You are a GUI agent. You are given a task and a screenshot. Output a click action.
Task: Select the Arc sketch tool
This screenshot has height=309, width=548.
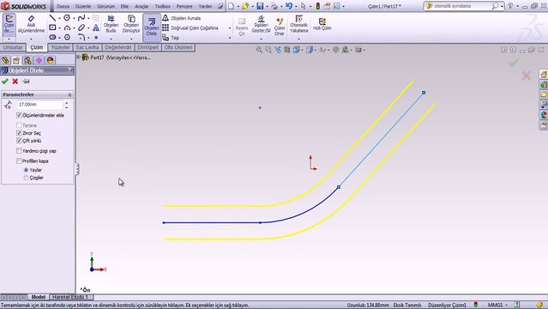pyautogui.click(x=67, y=27)
